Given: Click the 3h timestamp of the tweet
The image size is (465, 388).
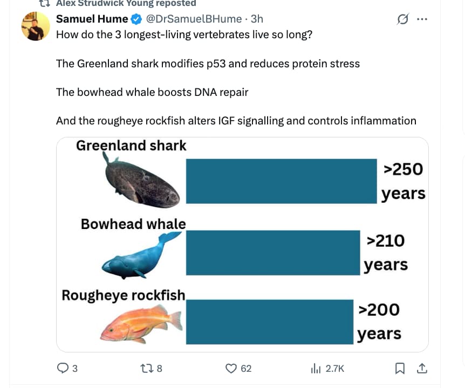Looking at the screenshot, I should pos(257,19).
